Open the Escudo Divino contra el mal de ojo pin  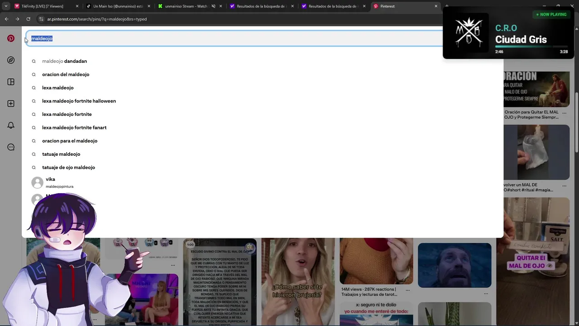tap(219, 283)
